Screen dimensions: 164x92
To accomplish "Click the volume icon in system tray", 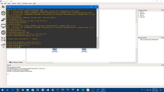I will (150, 90).
